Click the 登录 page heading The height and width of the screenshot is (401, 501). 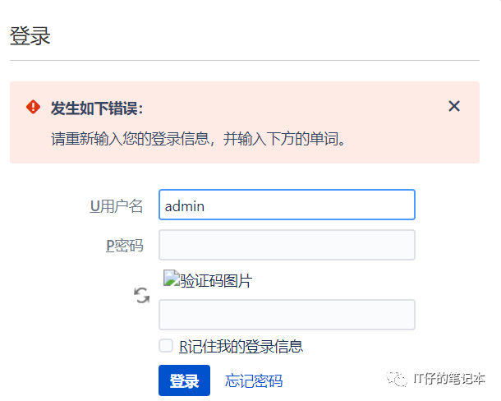pos(30,36)
